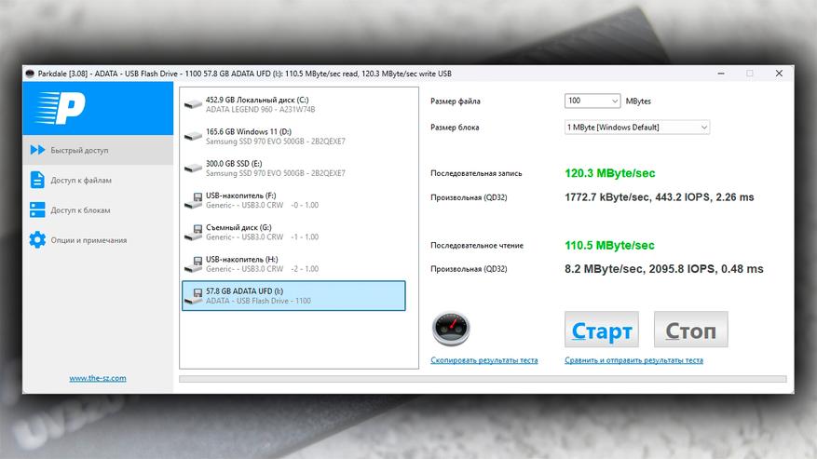Click the Стоп button

pos(691,330)
